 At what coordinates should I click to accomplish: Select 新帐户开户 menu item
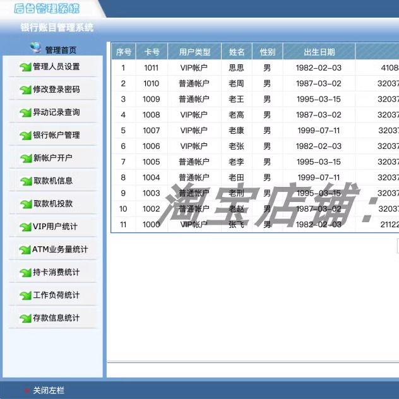53,158
